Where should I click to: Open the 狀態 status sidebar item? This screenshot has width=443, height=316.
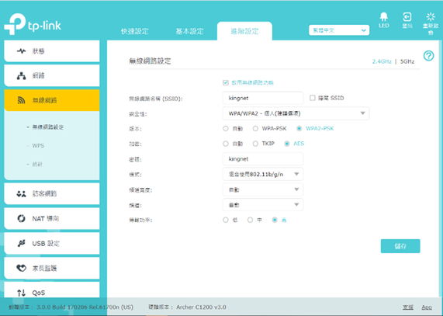click(52, 51)
